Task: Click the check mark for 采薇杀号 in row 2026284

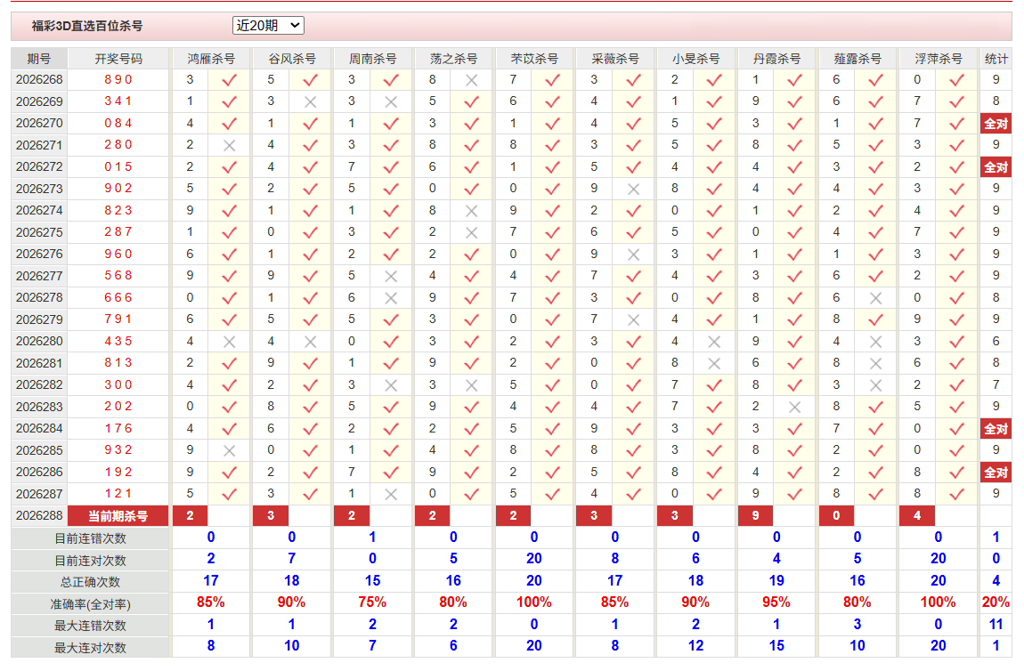Action: click(633, 429)
